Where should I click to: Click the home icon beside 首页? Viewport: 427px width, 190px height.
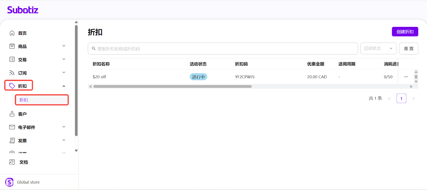12,33
